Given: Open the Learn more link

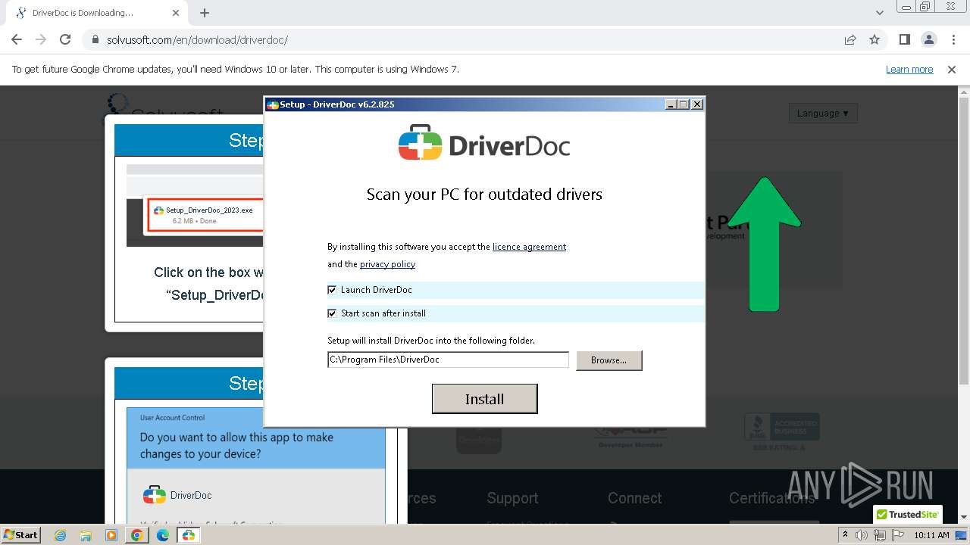Looking at the screenshot, I should click(909, 70).
